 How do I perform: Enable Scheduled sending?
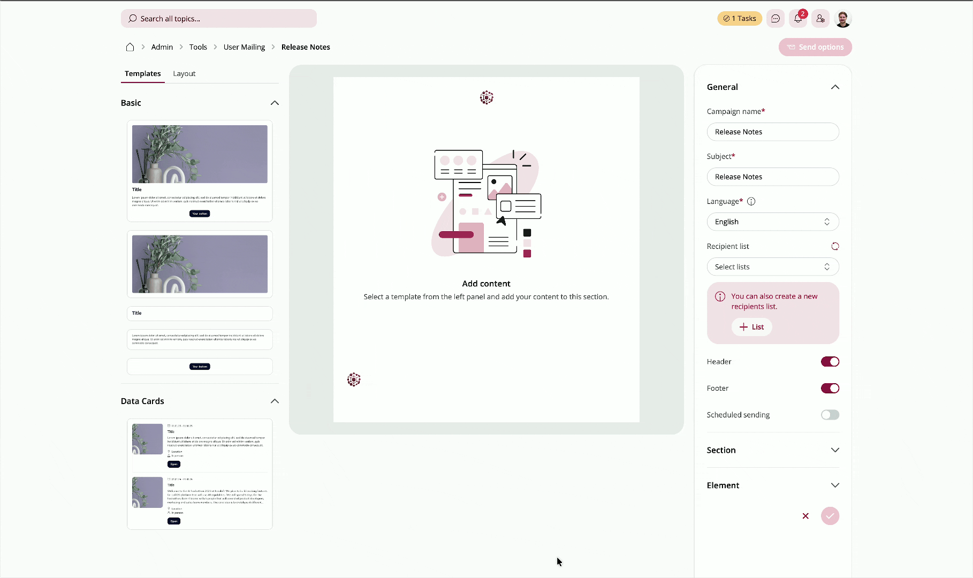click(830, 415)
